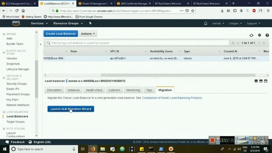Switch to bottom split pane view icon
The image size is (272, 153).
[256, 81]
